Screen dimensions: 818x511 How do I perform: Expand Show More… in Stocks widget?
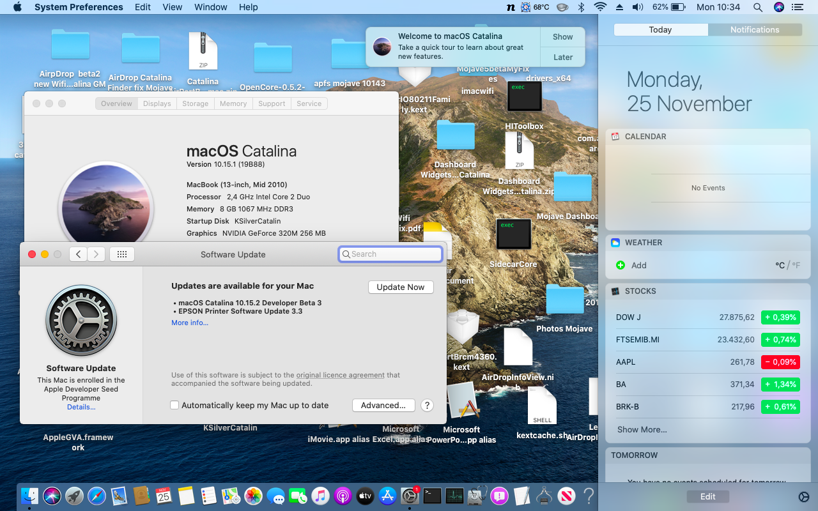point(642,429)
